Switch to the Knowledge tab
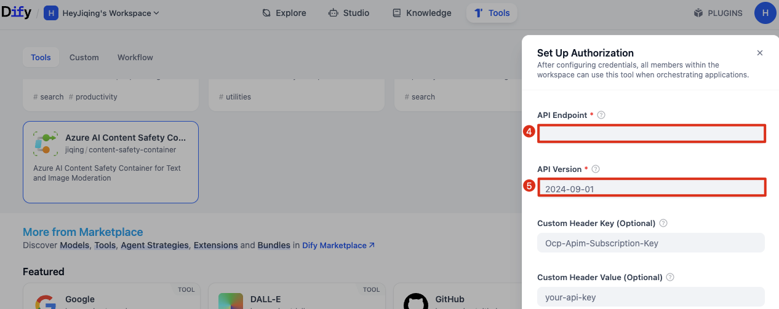 point(421,13)
